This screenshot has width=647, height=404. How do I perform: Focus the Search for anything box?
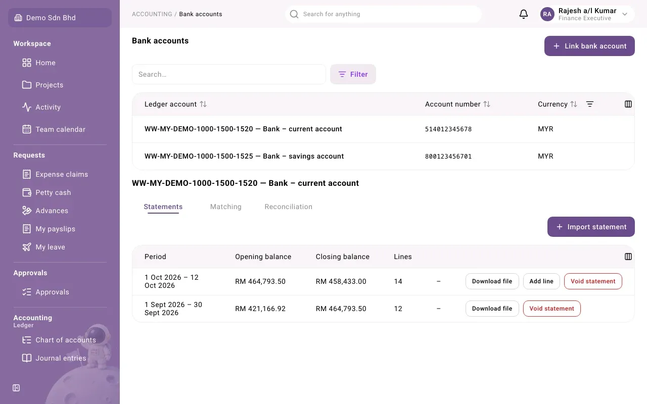point(383,14)
